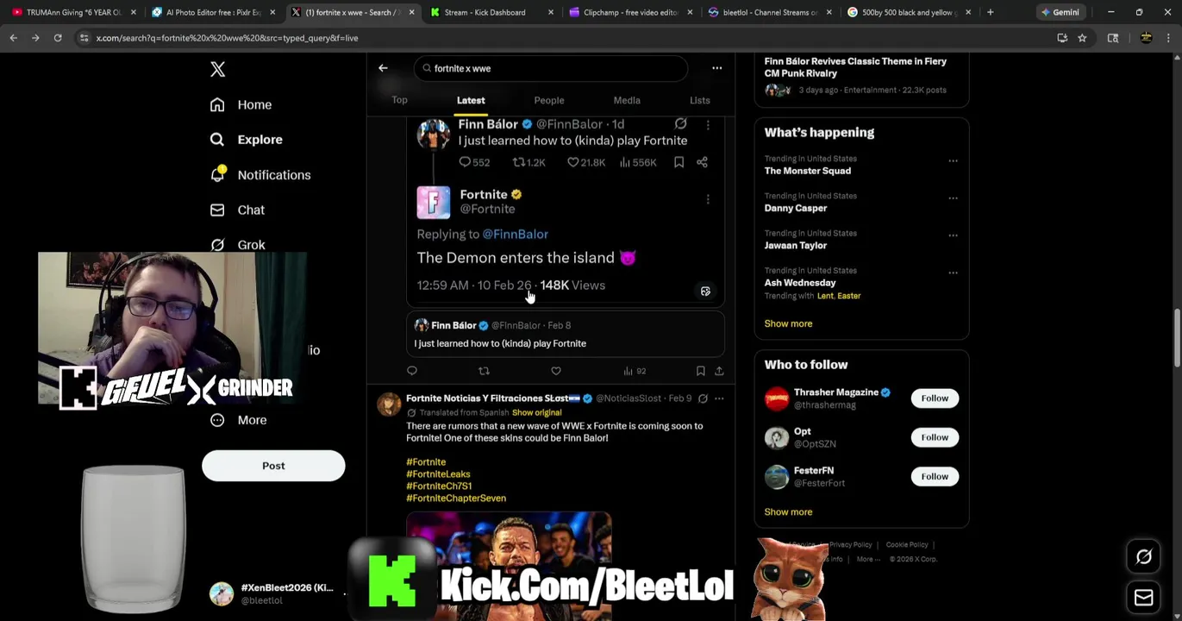Reply to quoted Finn Bálor post
This screenshot has width=1182, height=621.
tap(412, 371)
